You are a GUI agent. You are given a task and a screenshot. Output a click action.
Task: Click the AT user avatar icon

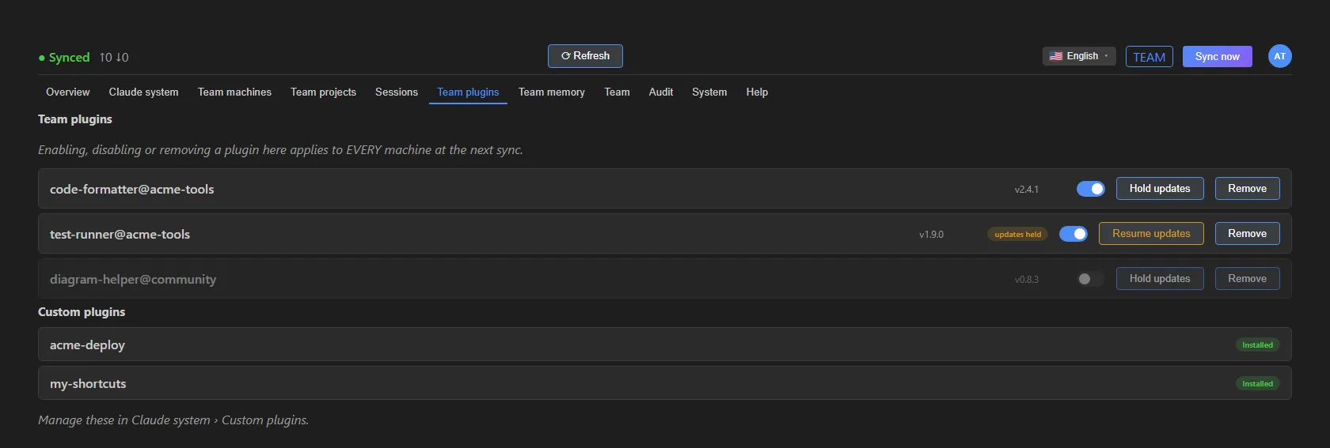pyautogui.click(x=1279, y=56)
